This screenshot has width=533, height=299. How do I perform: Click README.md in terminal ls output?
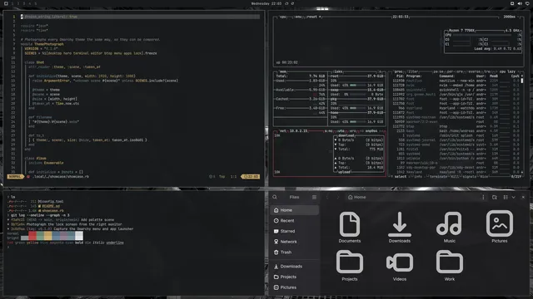click(51, 206)
